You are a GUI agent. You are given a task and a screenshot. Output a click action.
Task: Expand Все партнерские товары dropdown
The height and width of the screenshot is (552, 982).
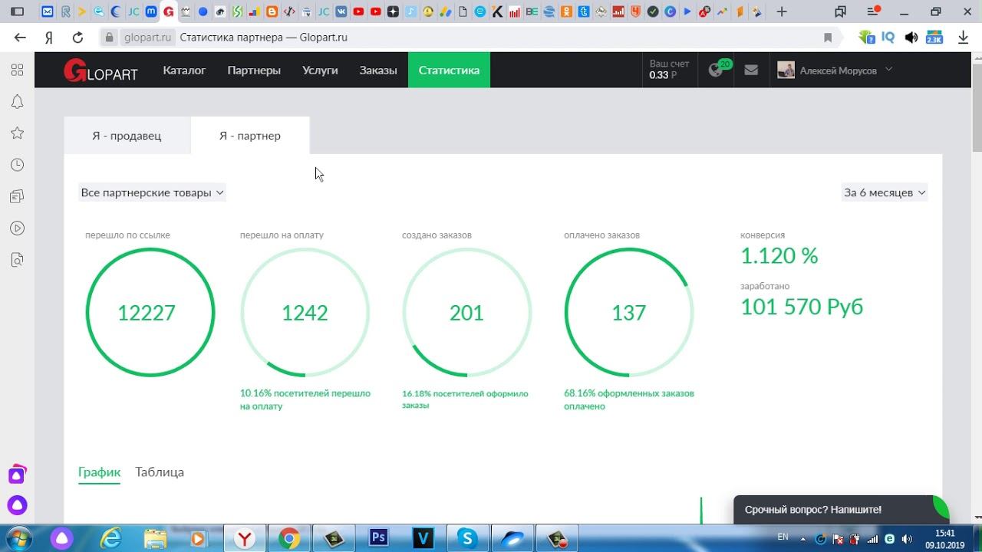click(x=152, y=192)
